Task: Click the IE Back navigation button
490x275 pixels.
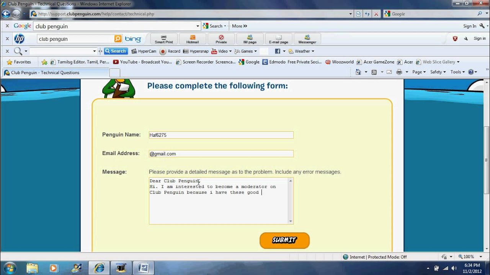Action: coord(6,14)
